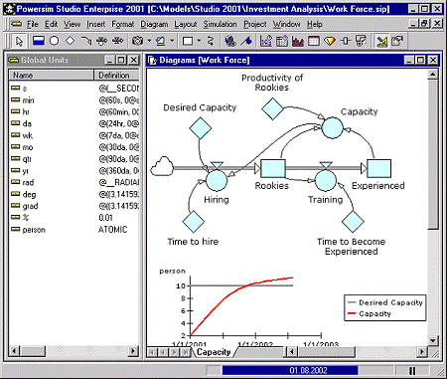Screen dimensions: 447x379
Task: Open the Insert menu
Action: click(x=96, y=24)
